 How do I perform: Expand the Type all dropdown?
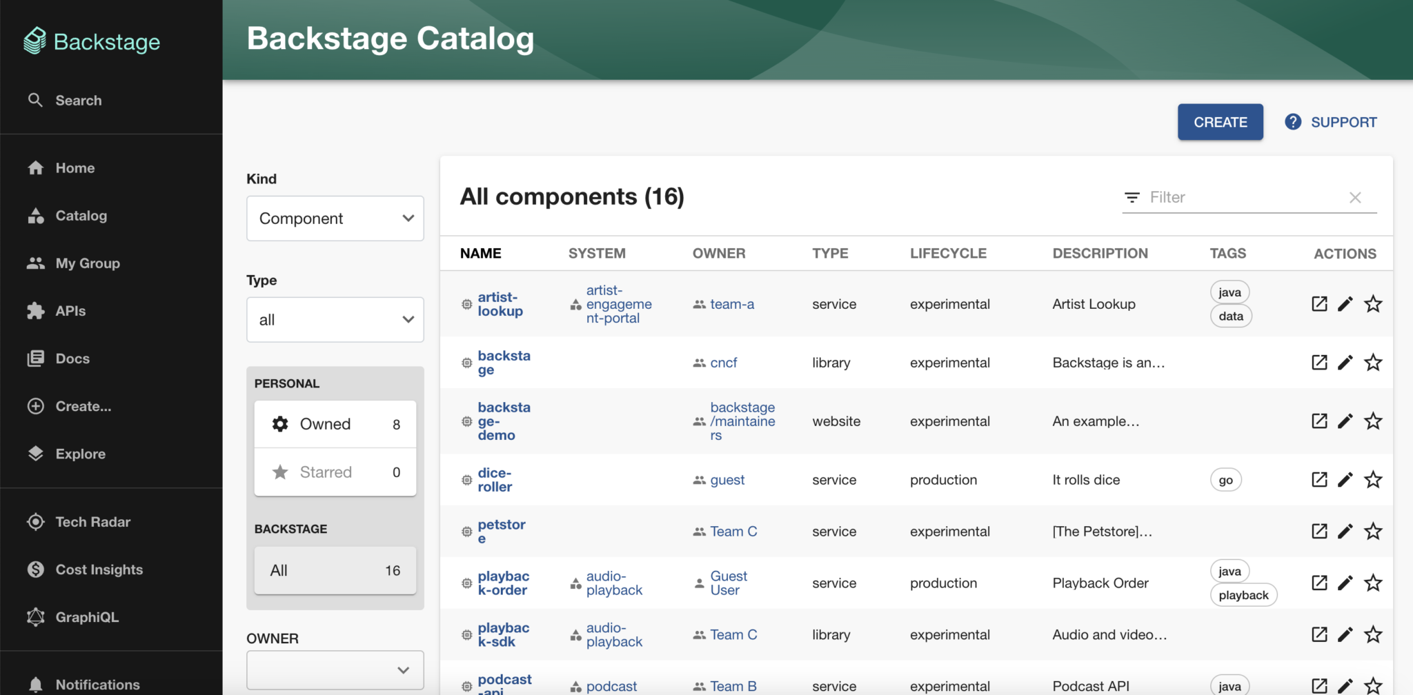[335, 320]
